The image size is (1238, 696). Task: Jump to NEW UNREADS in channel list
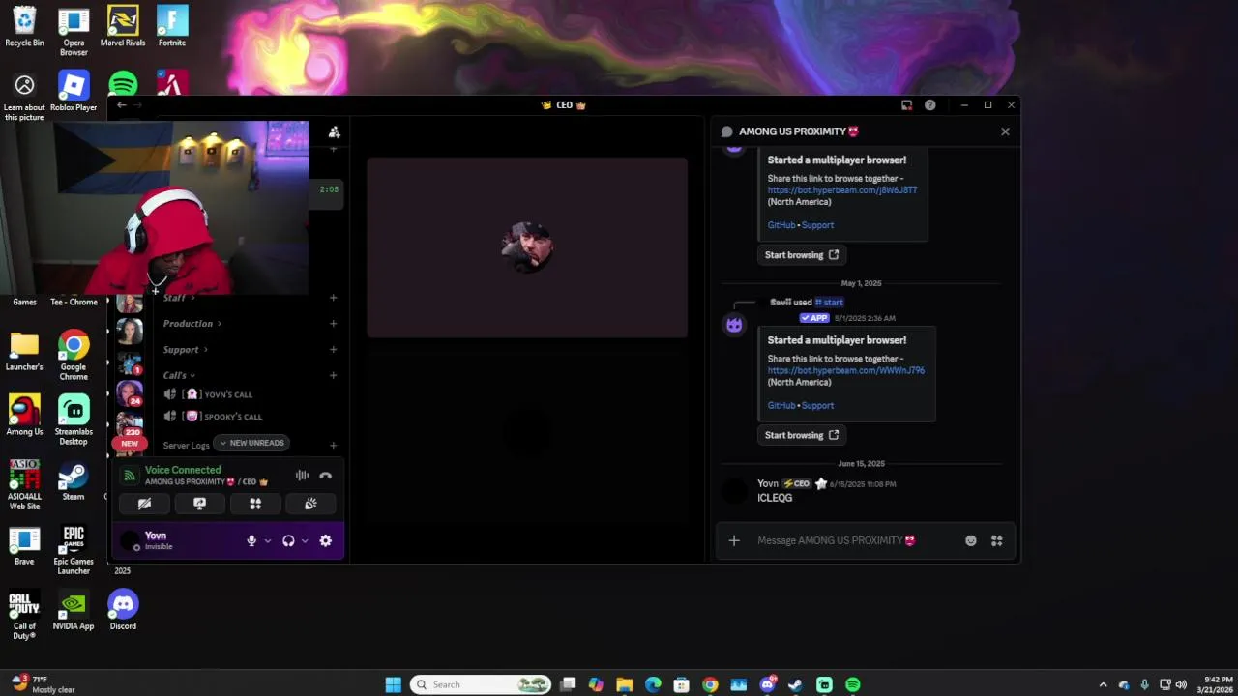point(251,443)
